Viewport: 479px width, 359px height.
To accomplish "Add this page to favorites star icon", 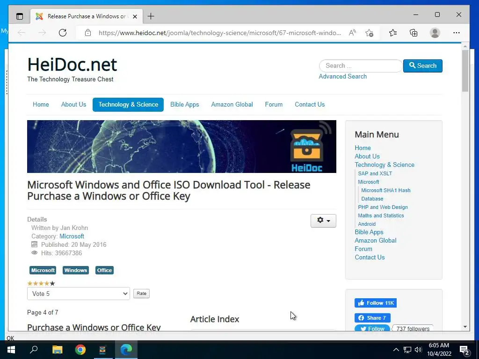I will pos(370,33).
